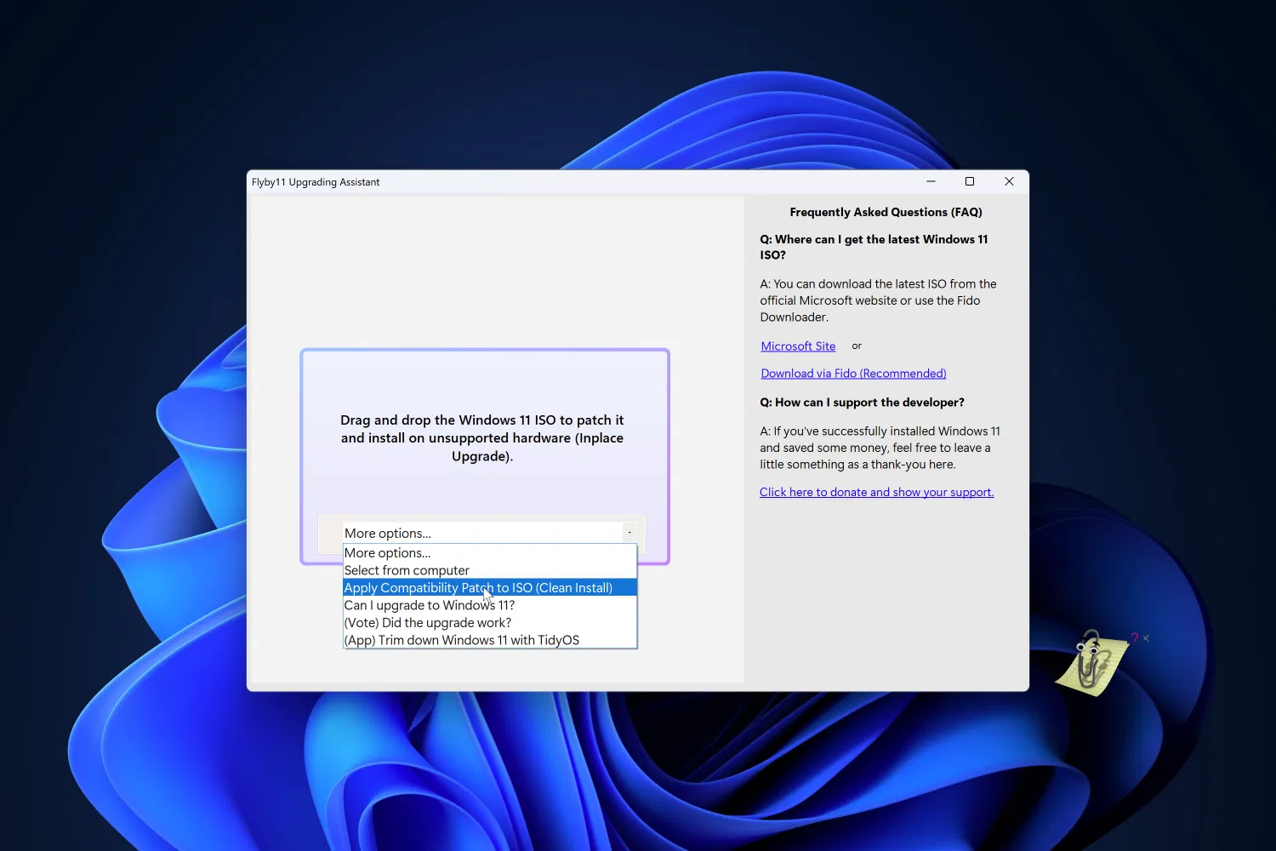Click the question 'How can I support the developer?'
Screen dimensions: 1276x851
coord(862,403)
